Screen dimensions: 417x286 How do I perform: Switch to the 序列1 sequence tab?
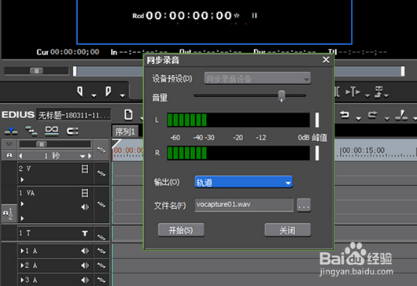click(125, 132)
